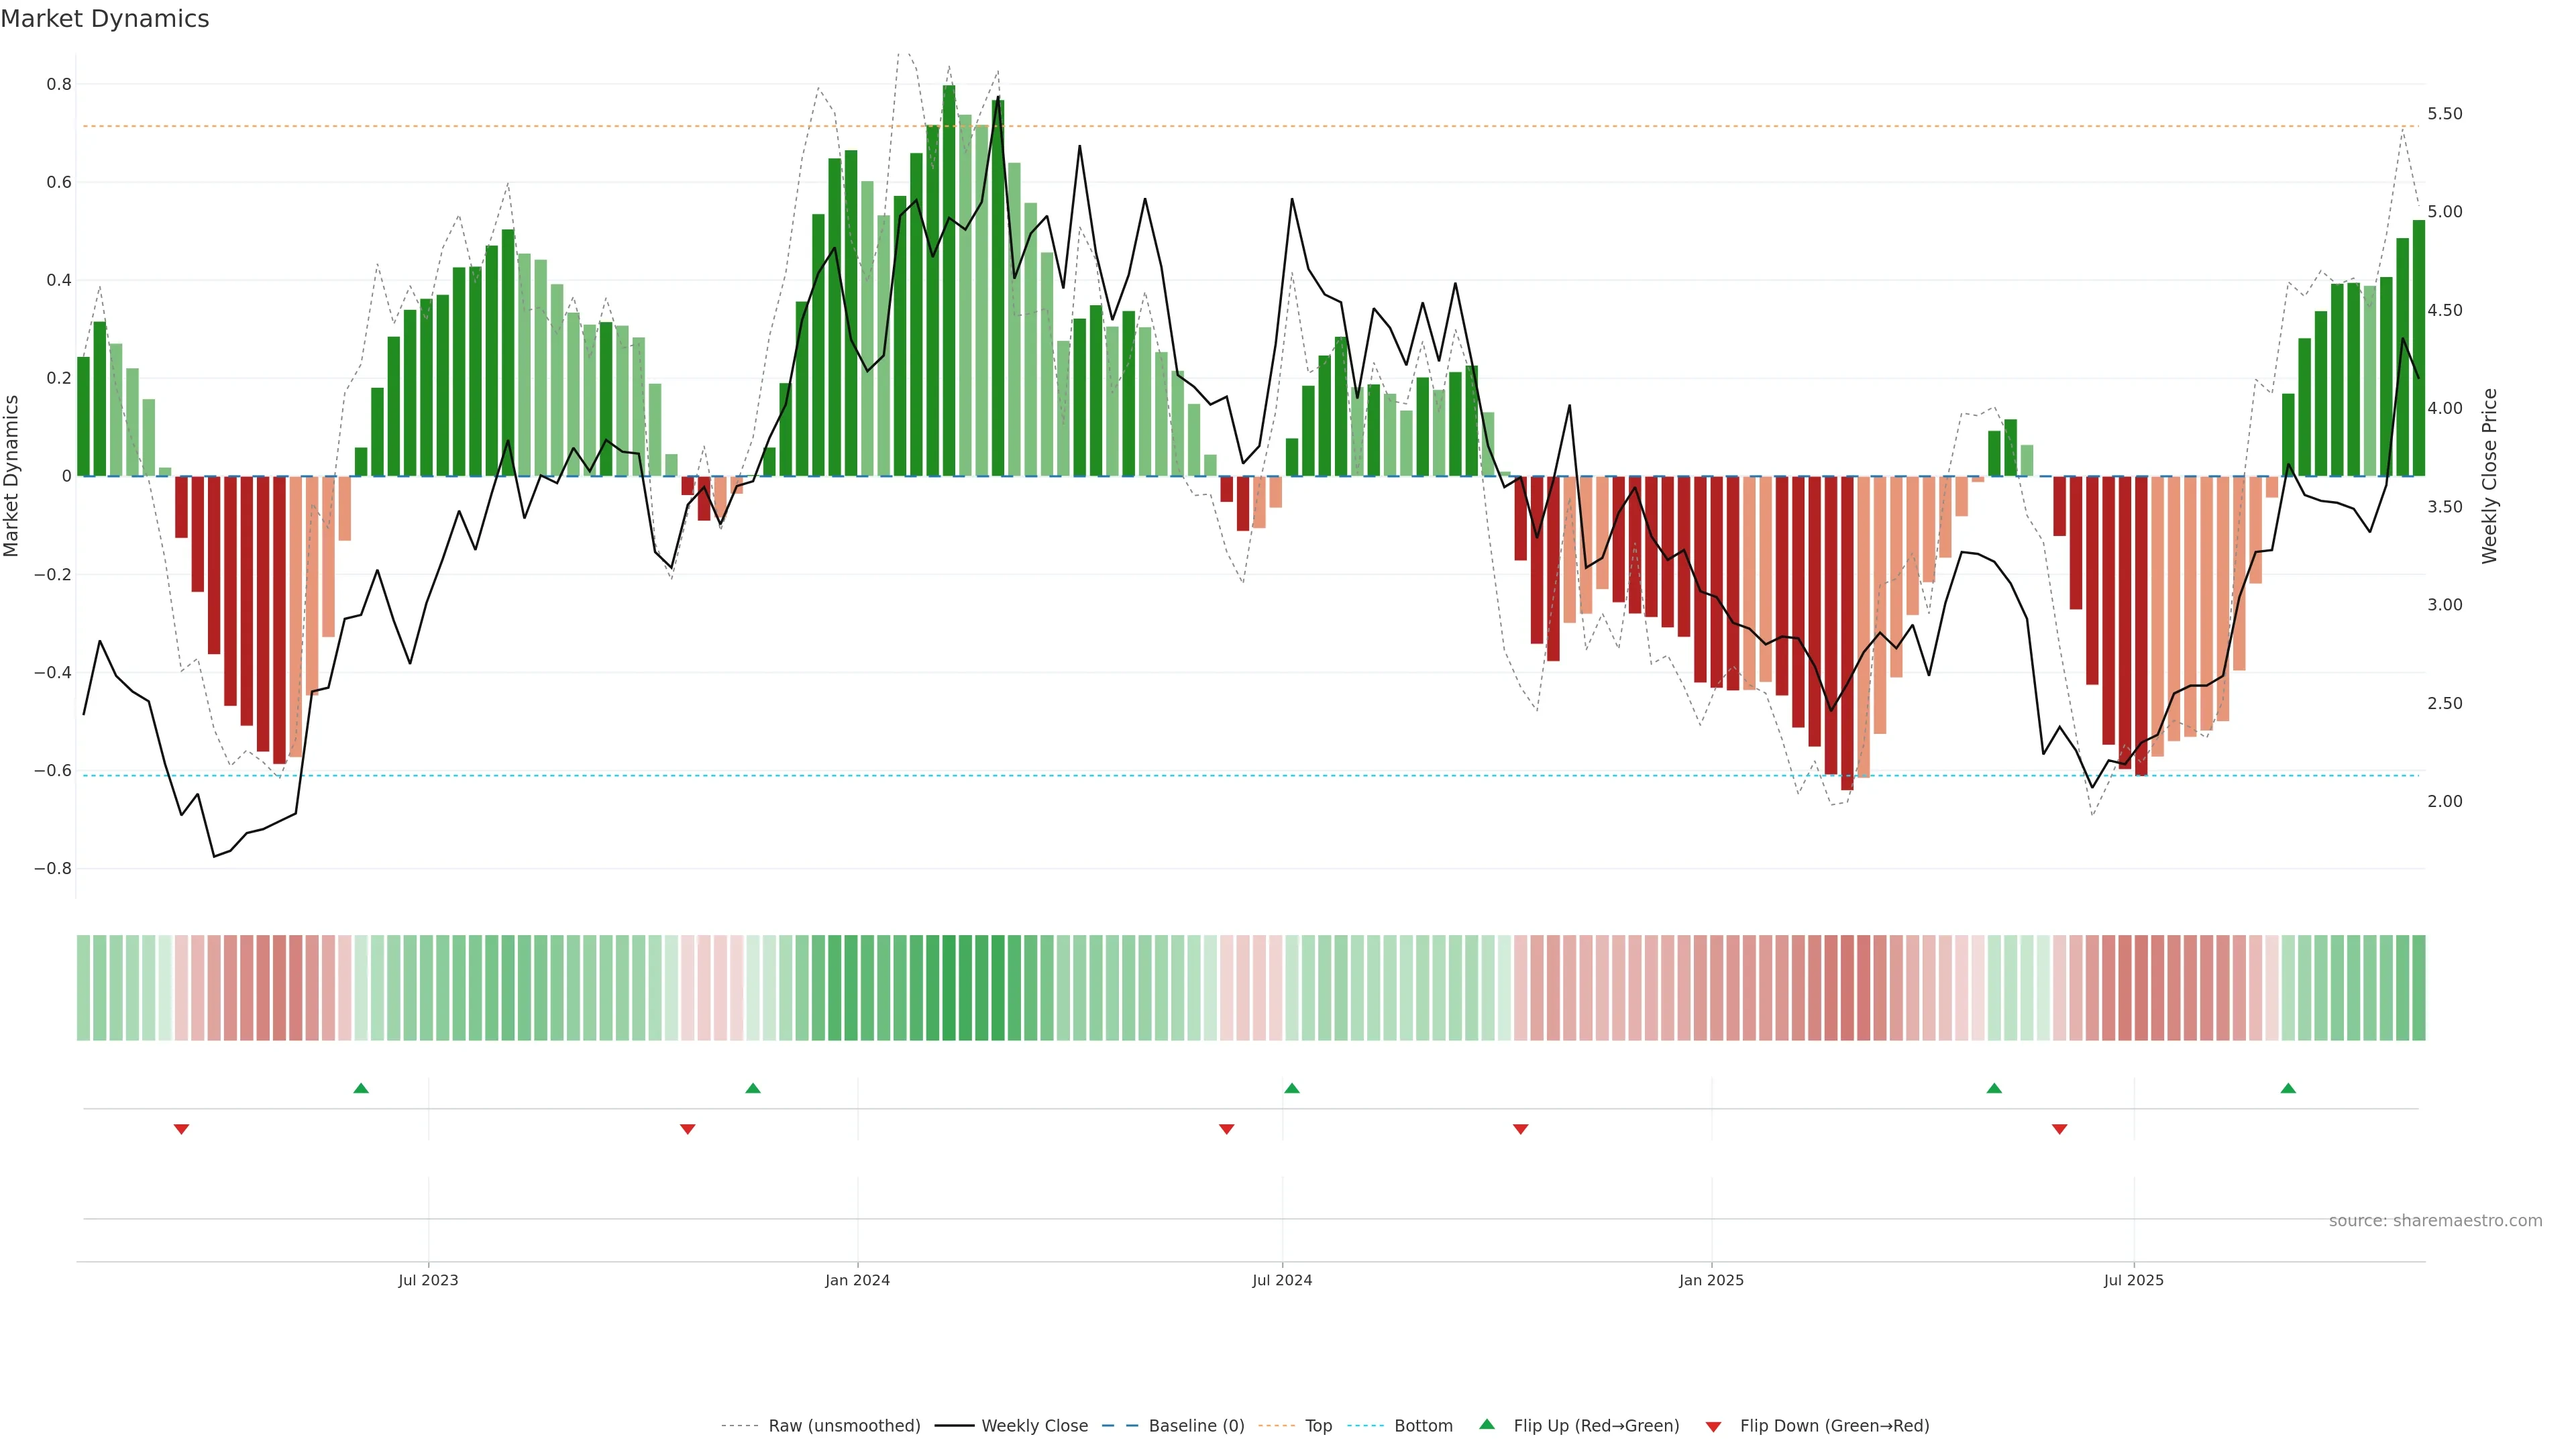Click the latest green flip-up triangle marker
2576x1449 pixels.
click(2288, 1088)
